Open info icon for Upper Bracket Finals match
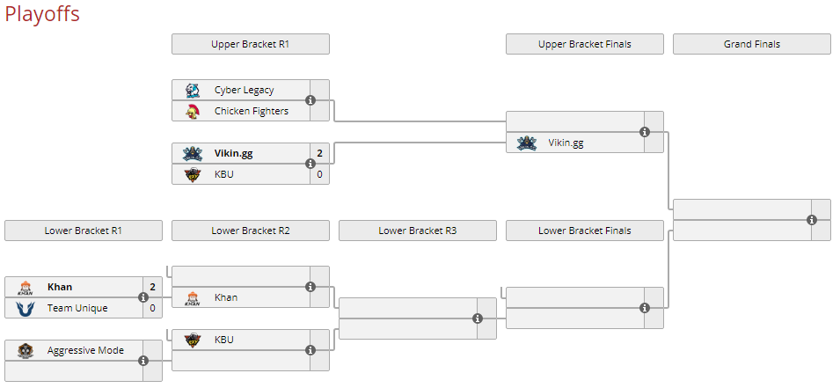 [645, 132]
